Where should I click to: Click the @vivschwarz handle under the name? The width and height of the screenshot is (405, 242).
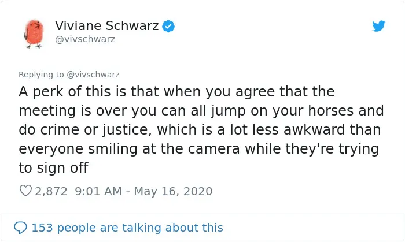tap(85, 39)
